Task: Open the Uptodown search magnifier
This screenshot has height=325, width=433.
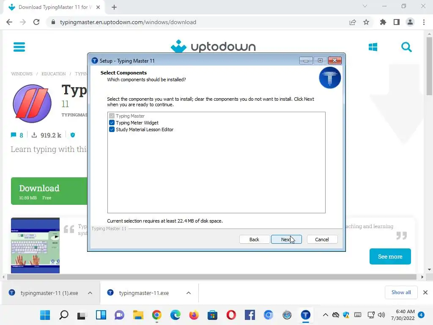Action: click(406, 47)
